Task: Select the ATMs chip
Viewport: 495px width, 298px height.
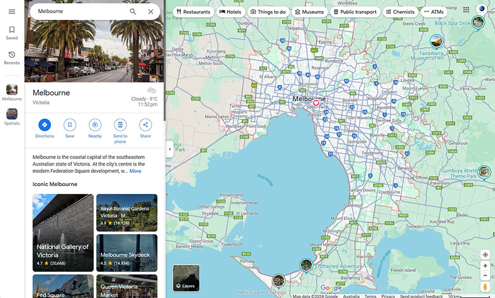Action: coord(434,12)
